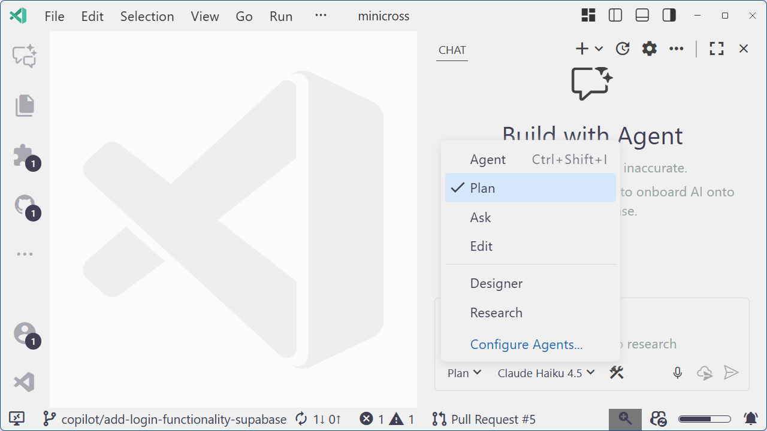Toggle the screen magnifier icon in the status bar
This screenshot has height=431, width=767.
pyautogui.click(x=625, y=419)
